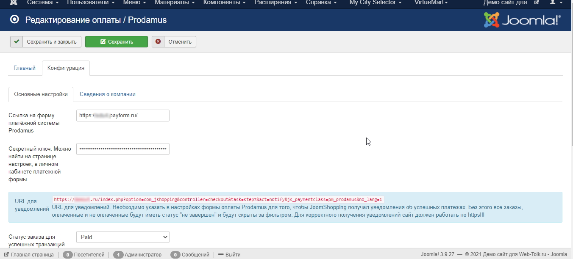573x259 pixels.
Task: Click the red cancel icon on the Отменить button
Action: tap(158, 41)
